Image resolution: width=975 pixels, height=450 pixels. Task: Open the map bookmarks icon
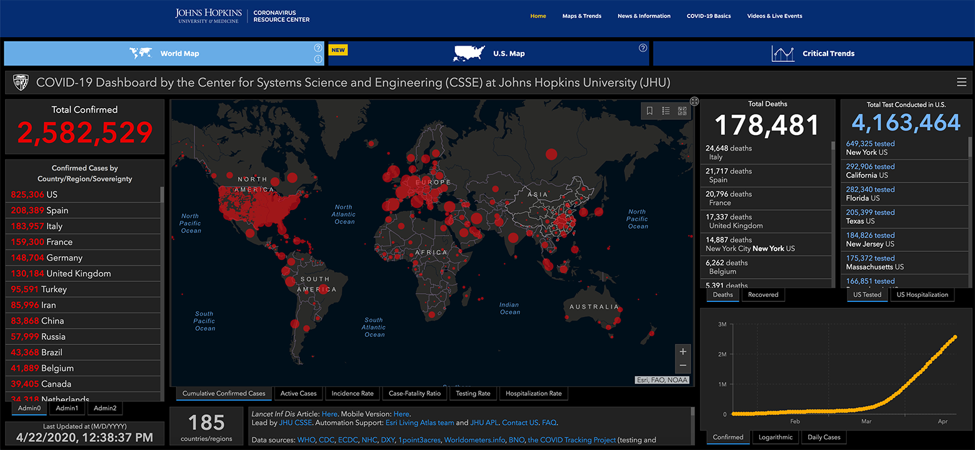pos(650,111)
